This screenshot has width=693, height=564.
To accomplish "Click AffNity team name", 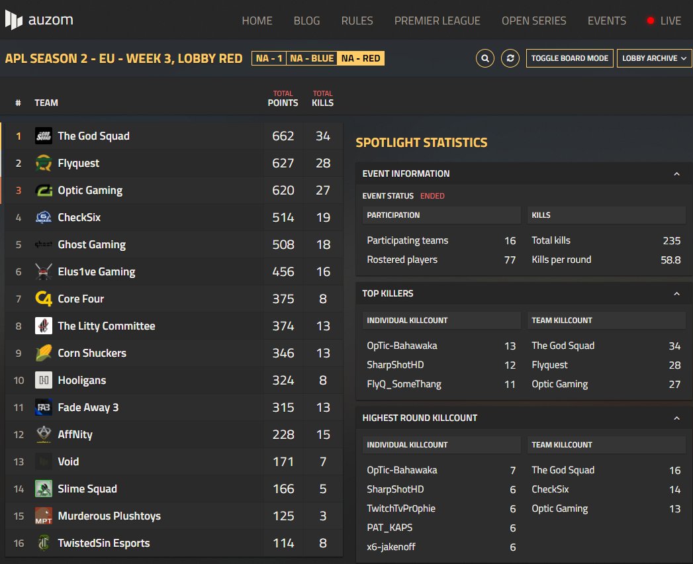I will tap(75, 434).
